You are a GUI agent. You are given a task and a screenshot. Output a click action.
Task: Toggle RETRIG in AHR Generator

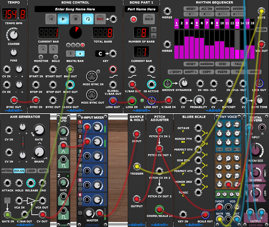7,171
